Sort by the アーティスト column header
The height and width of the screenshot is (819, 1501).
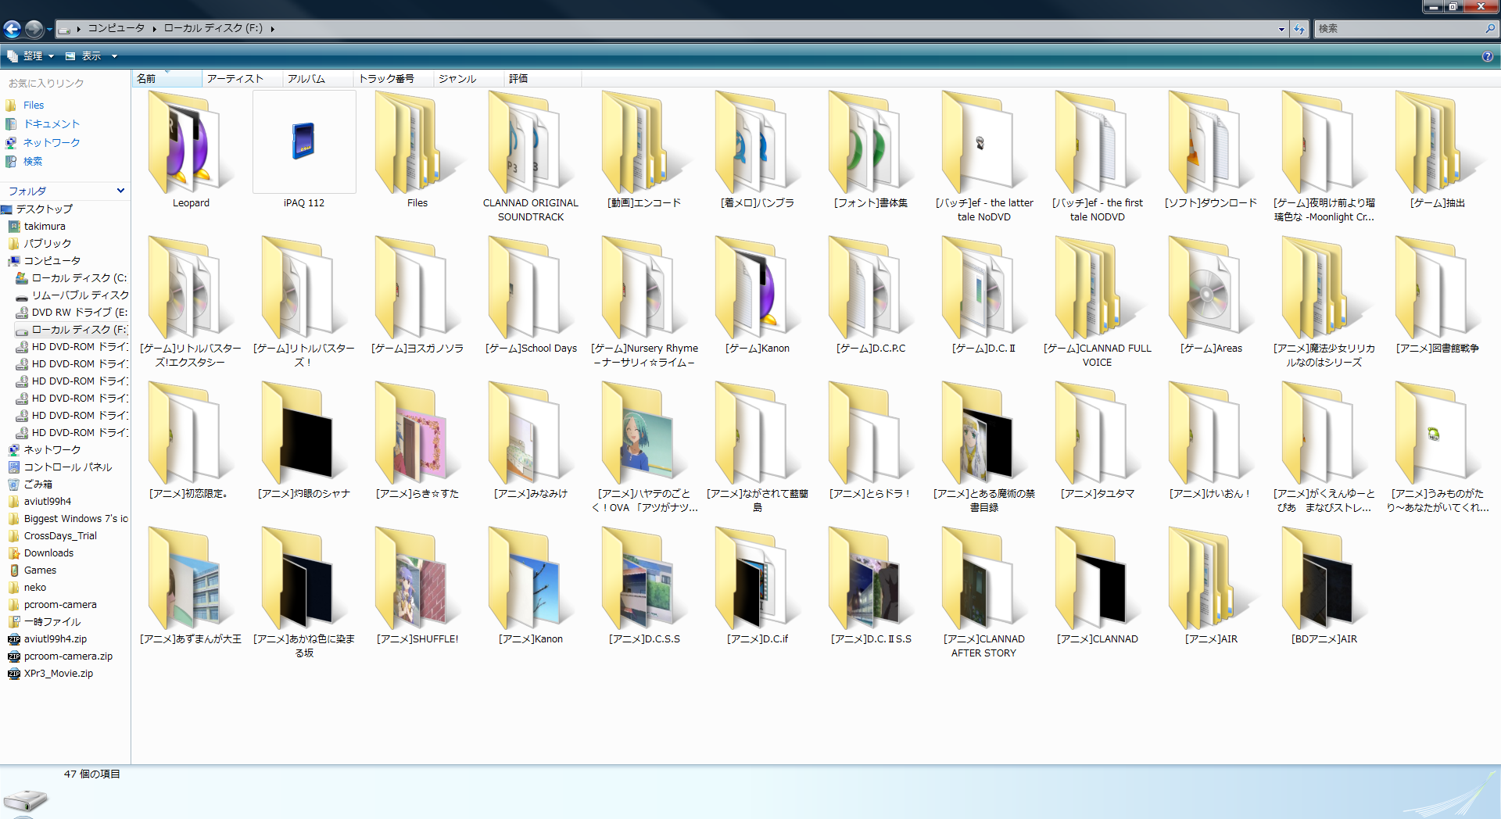point(242,79)
